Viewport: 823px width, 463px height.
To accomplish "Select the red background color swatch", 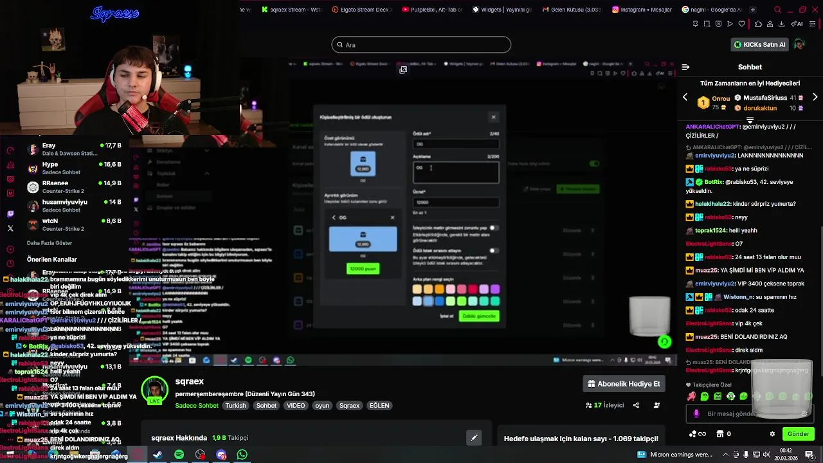I will 473,289.
